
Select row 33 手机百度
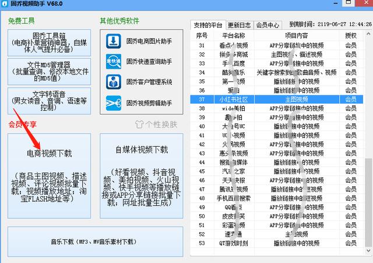tap(277, 63)
